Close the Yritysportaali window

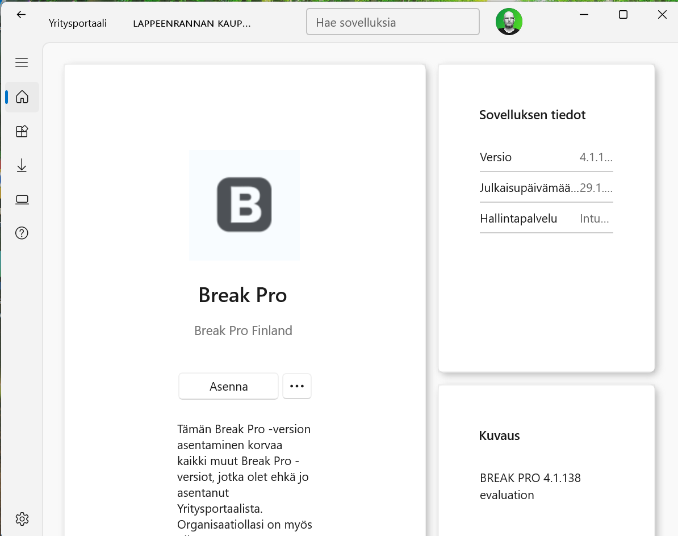point(662,15)
